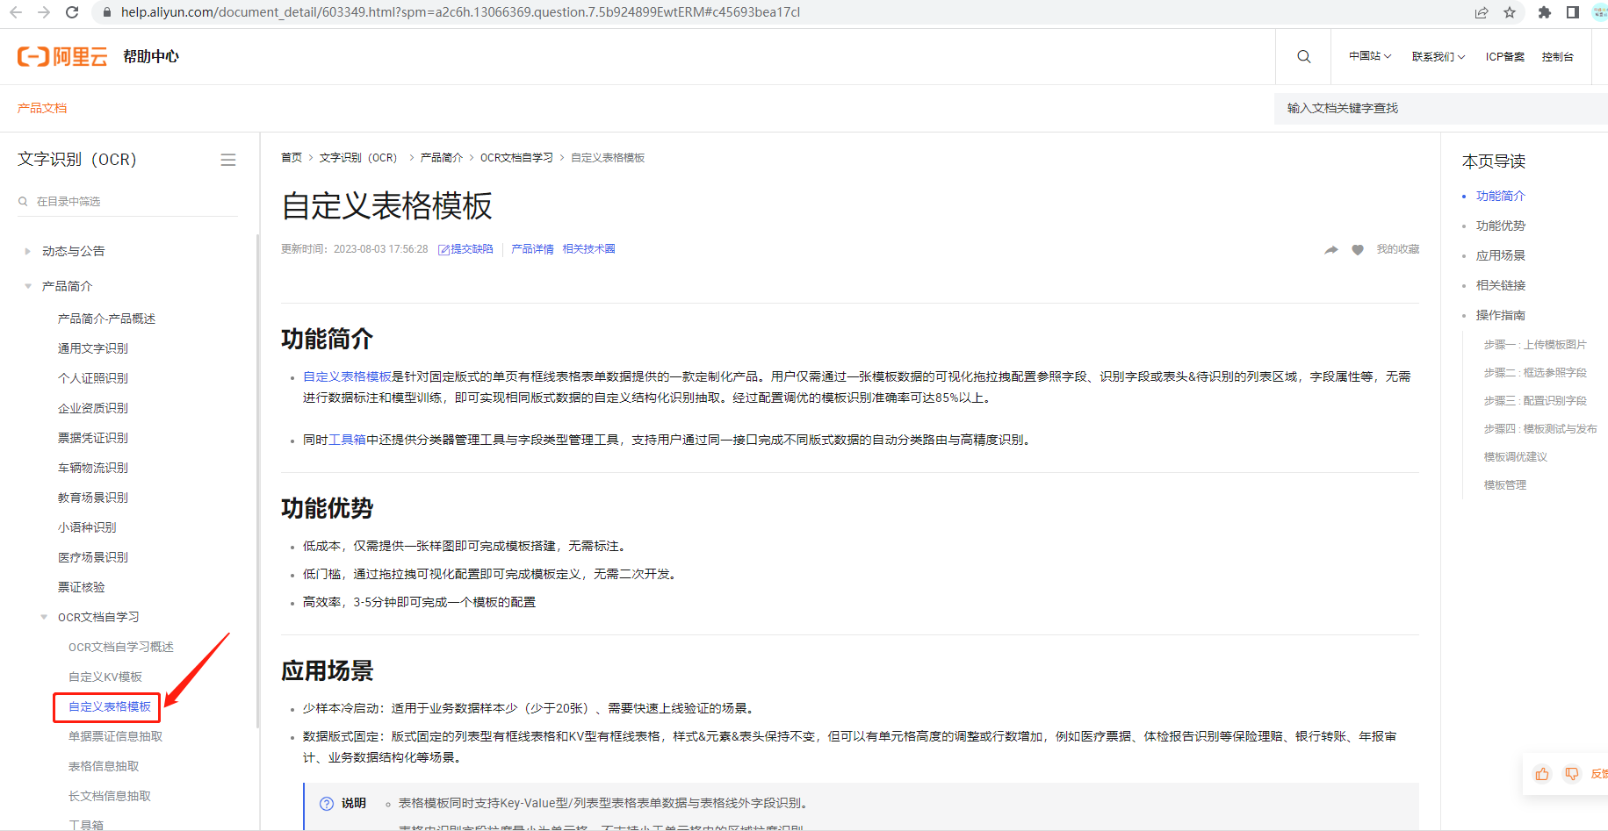Click the heart favorite icon

coord(1358,250)
